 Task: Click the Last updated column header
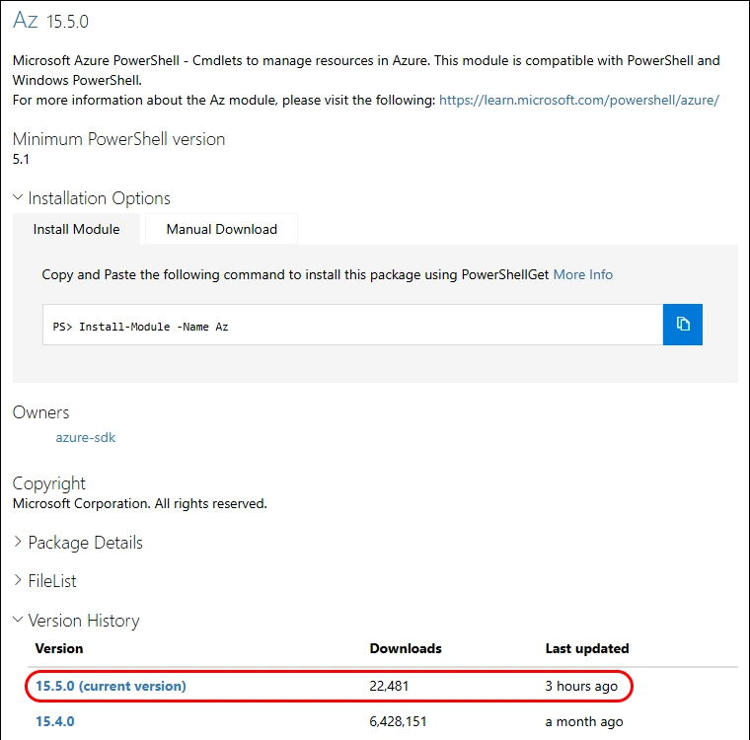pyautogui.click(x=587, y=648)
